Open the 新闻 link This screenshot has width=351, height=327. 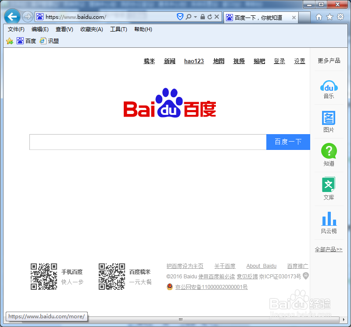click(x=169, y=61)
